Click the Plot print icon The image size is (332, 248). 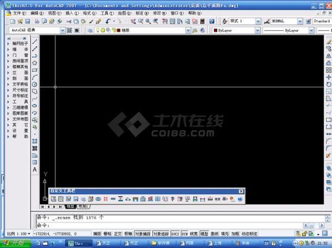pos(37,21)
